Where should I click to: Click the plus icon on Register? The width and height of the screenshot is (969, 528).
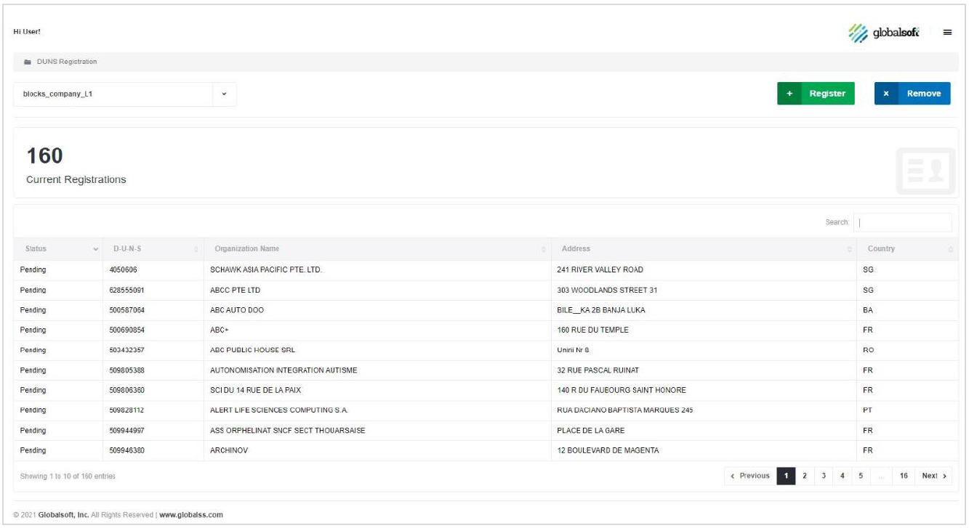(x=789, y=94)
